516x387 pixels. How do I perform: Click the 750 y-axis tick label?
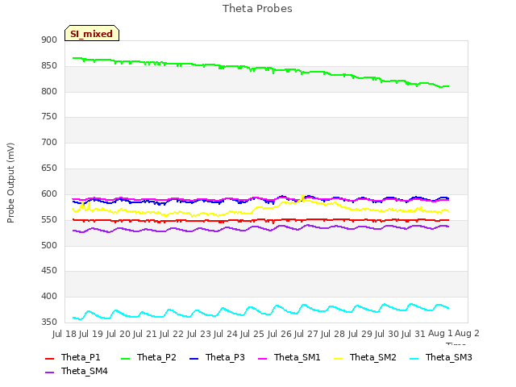click(49, 116)
